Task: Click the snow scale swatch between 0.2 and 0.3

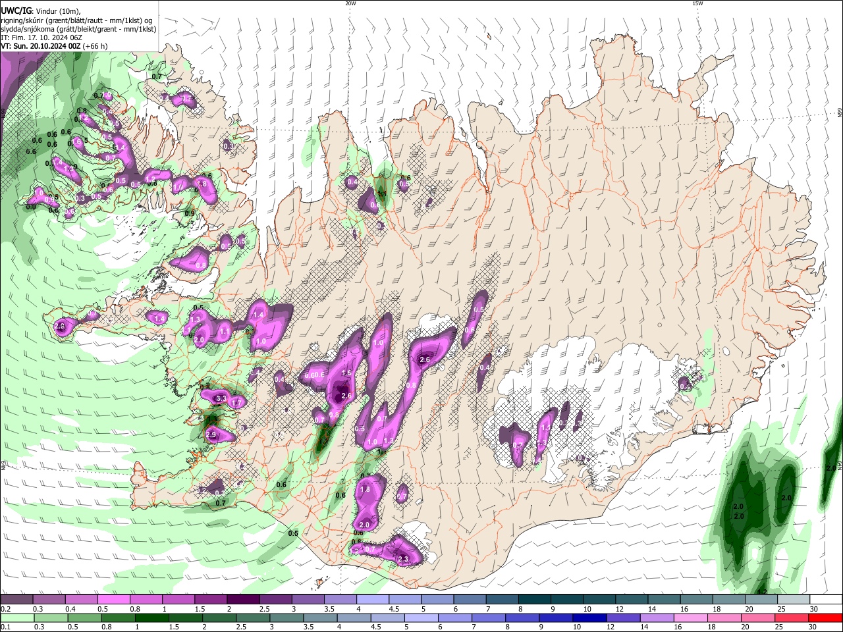Action: tap(16, 599)
